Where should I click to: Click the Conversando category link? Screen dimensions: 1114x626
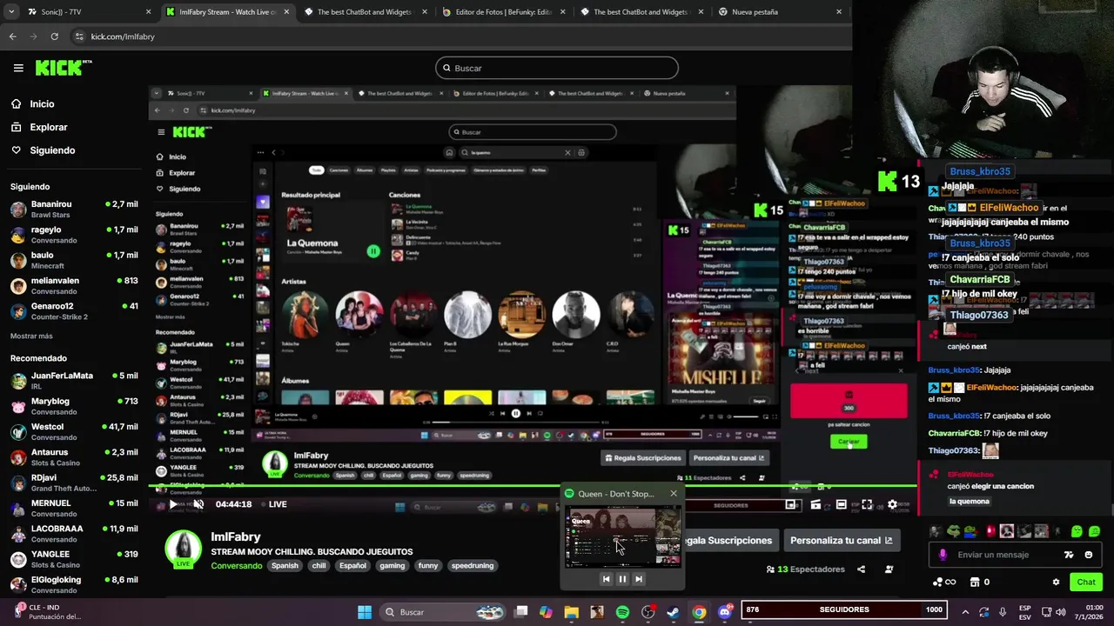click(236, 566)
